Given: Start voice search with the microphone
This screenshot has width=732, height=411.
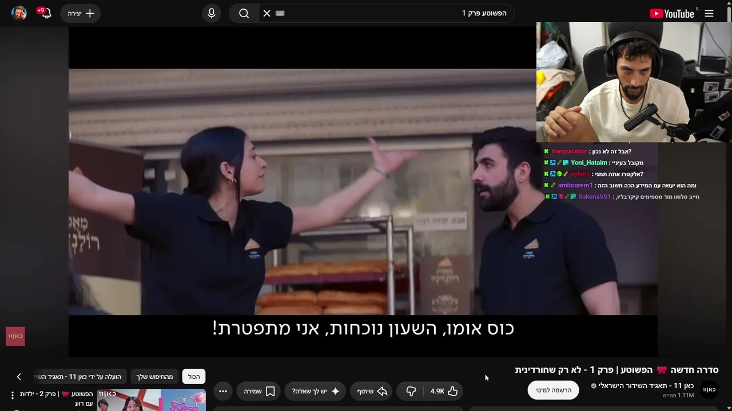Looking at the screenshot, I should [212, 13].
